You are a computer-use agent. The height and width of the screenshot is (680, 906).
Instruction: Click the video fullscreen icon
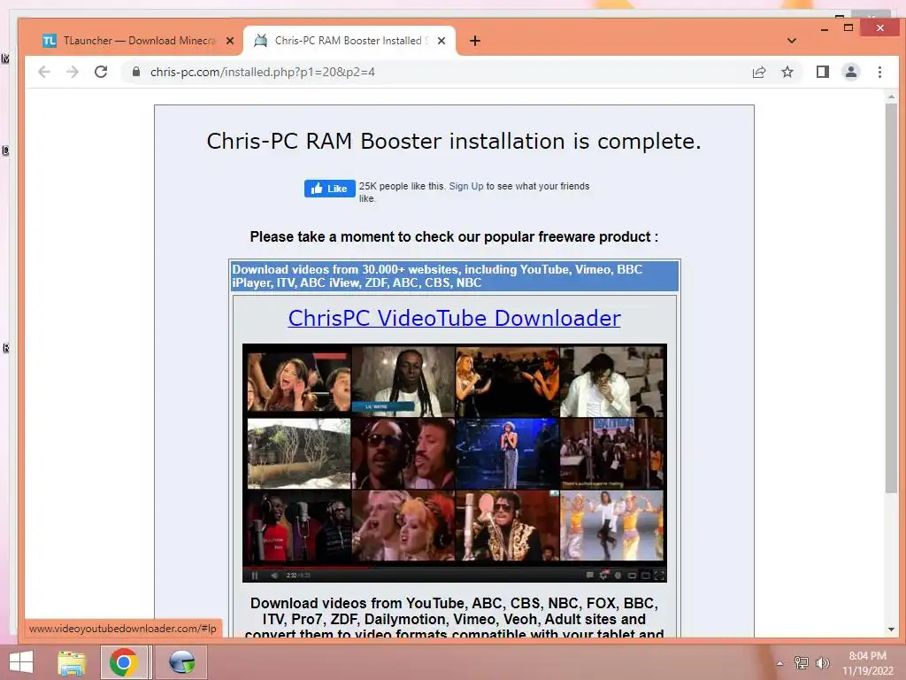(x=658, y=575)
